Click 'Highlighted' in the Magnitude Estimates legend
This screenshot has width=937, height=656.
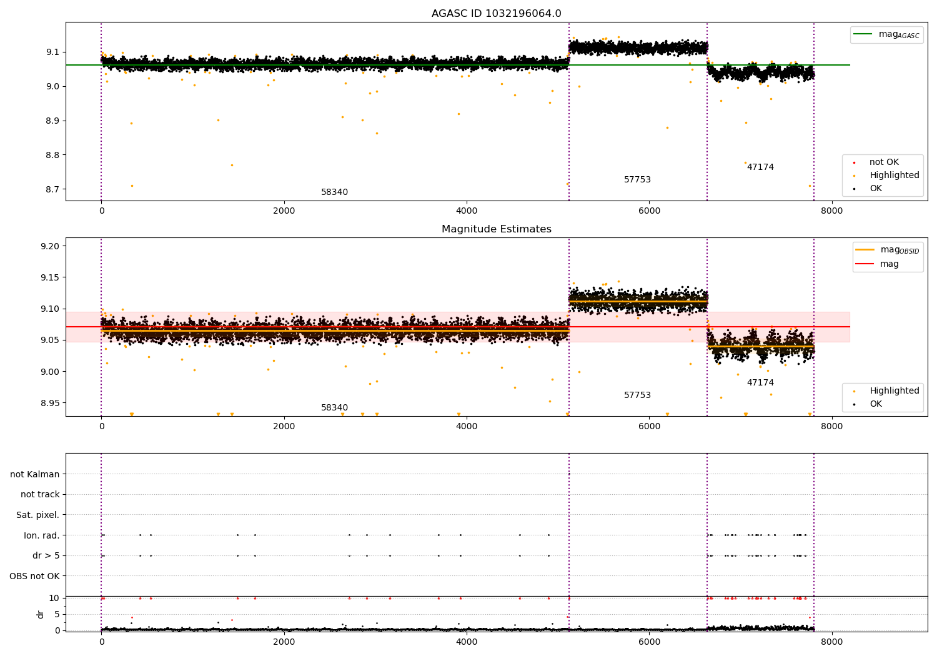(895, 391)
